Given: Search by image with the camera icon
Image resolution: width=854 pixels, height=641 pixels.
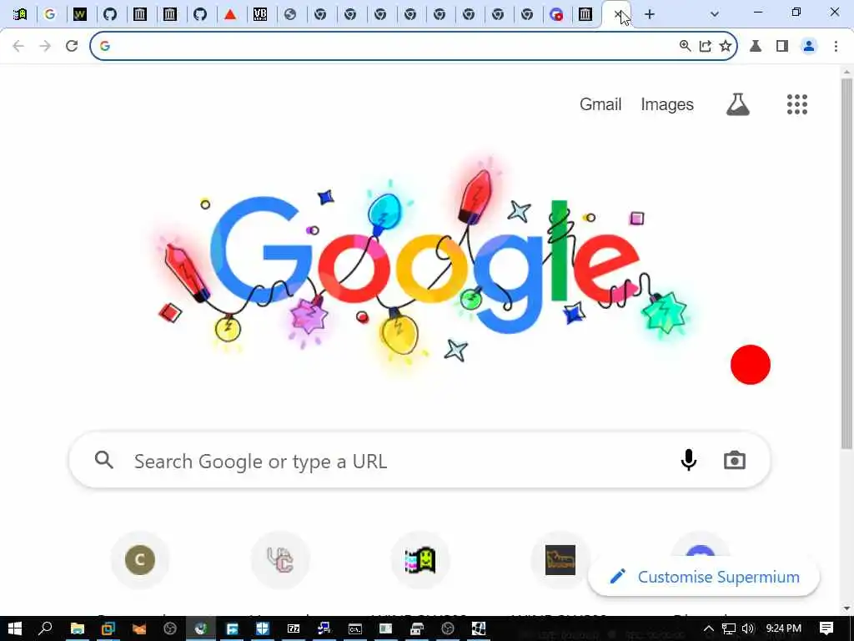Looking at the screenshot, I should [734, 461].
